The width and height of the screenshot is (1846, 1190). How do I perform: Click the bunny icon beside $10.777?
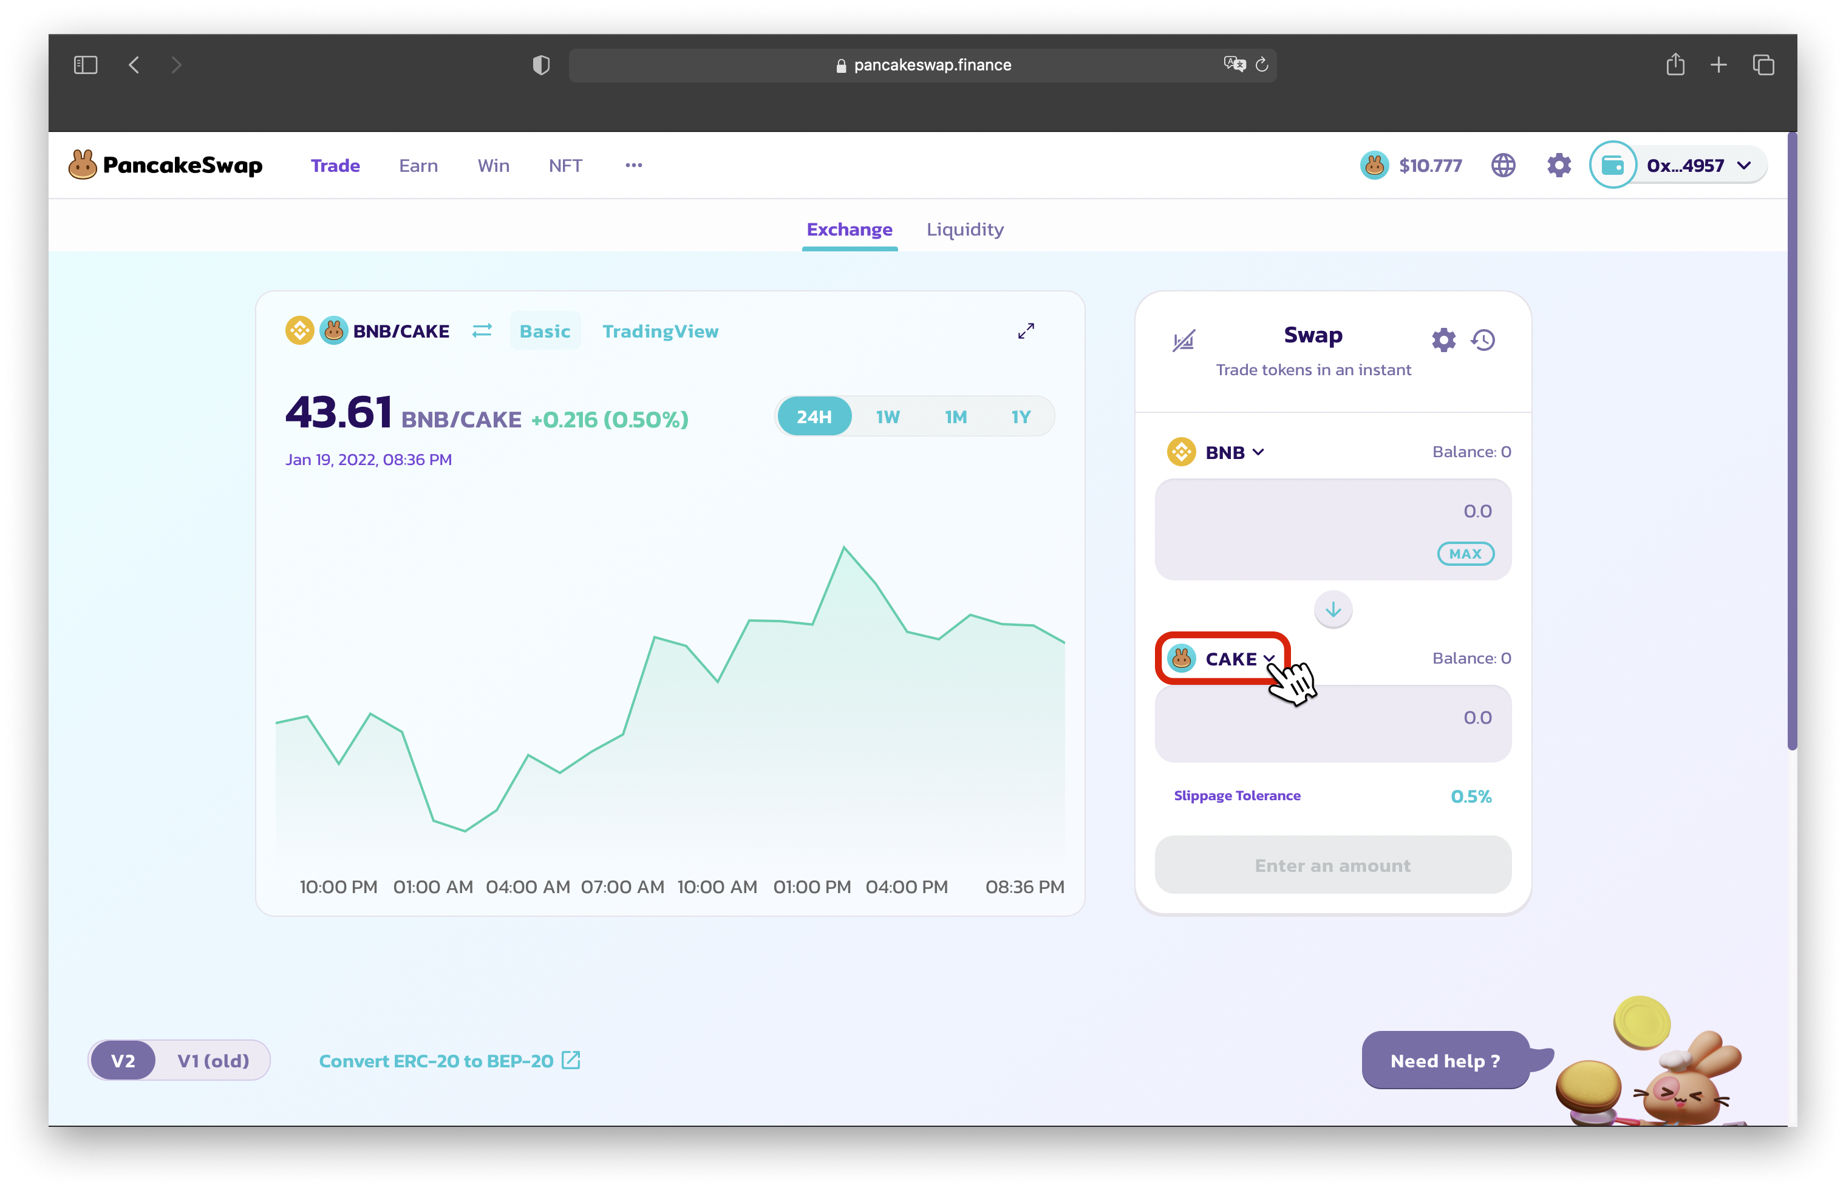point(1374,165)
